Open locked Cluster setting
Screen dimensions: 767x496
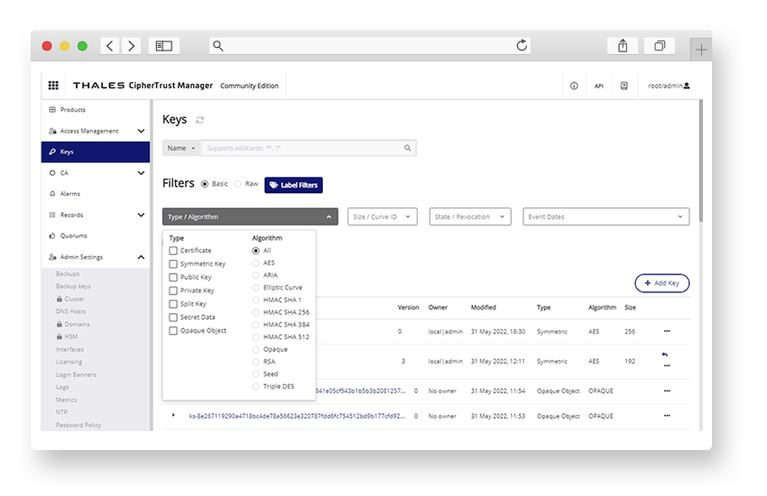[70, 299]
